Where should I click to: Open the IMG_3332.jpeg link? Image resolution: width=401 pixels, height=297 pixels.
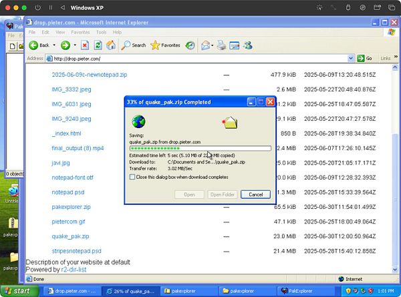(x=72, y=89)
